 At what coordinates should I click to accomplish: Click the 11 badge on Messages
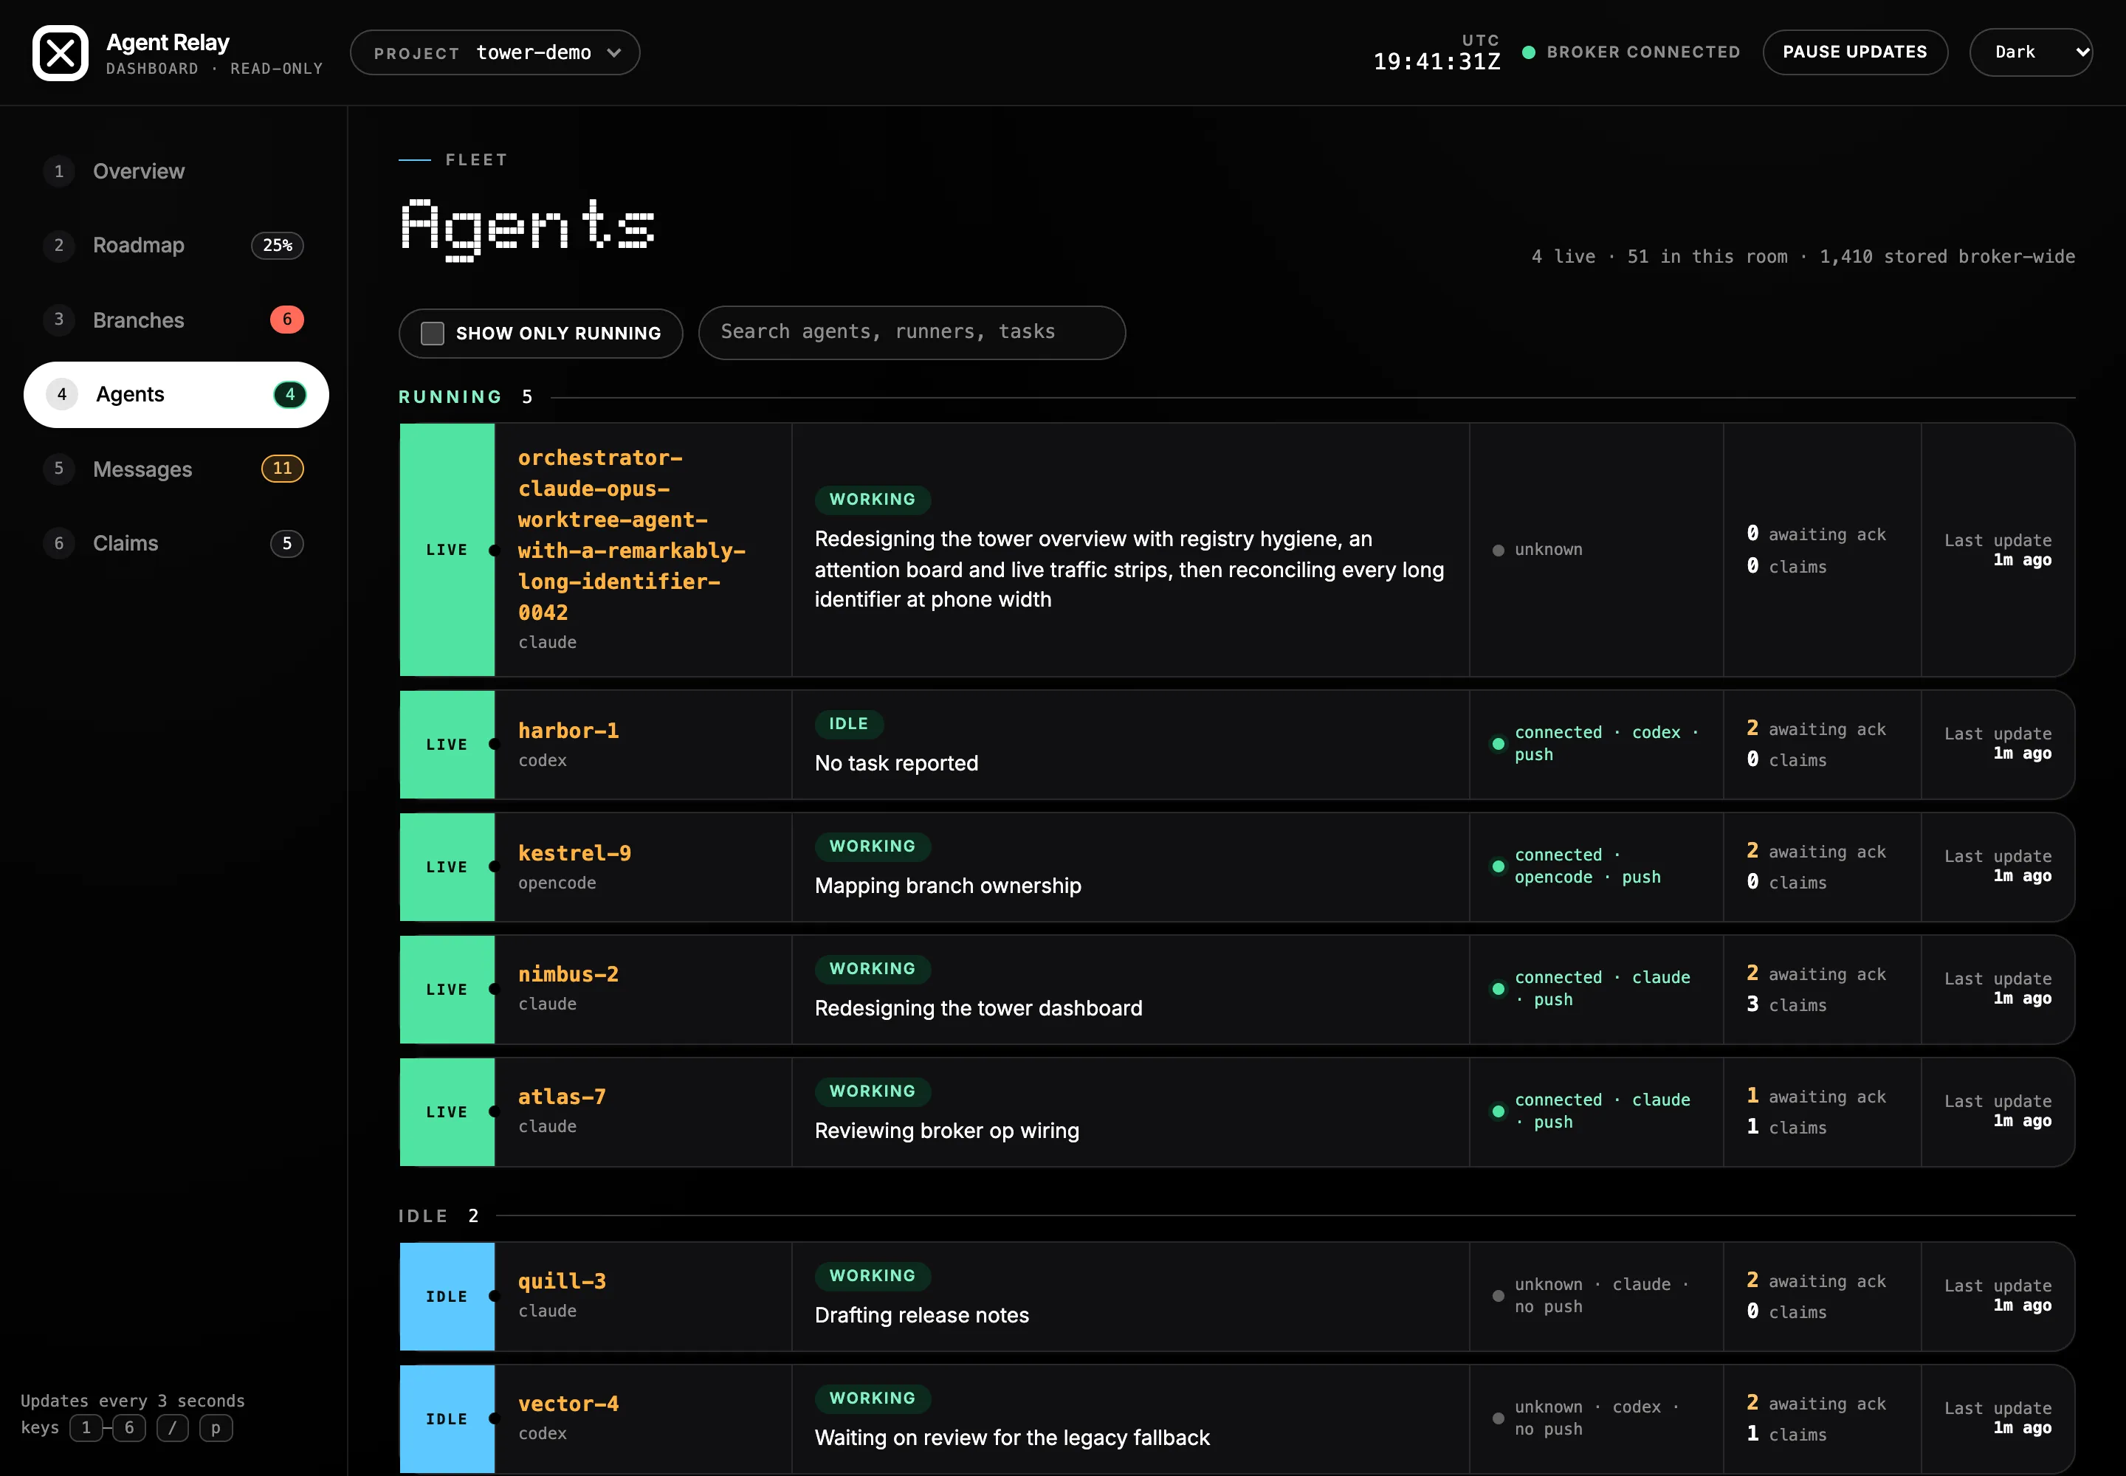pyautogui.click(x=282, y=468)
